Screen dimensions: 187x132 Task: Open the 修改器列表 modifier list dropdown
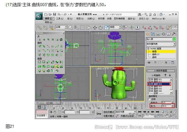(x=161, y=44)
